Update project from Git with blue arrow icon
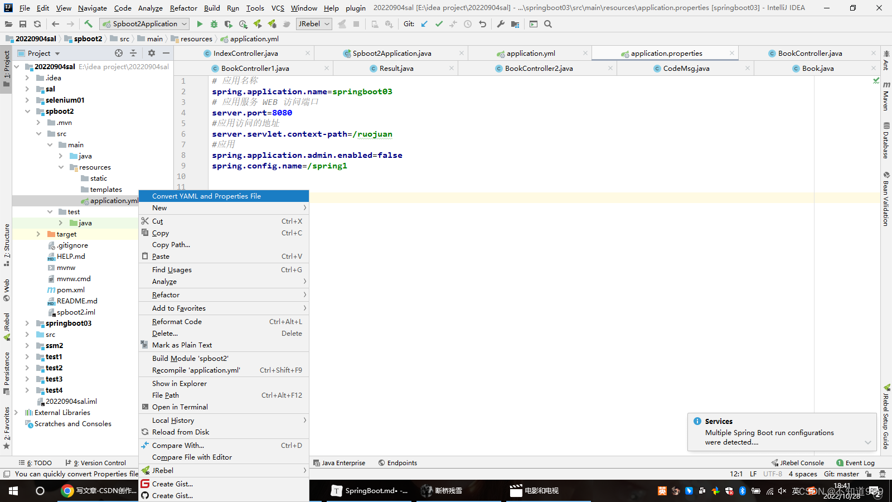 424,24
